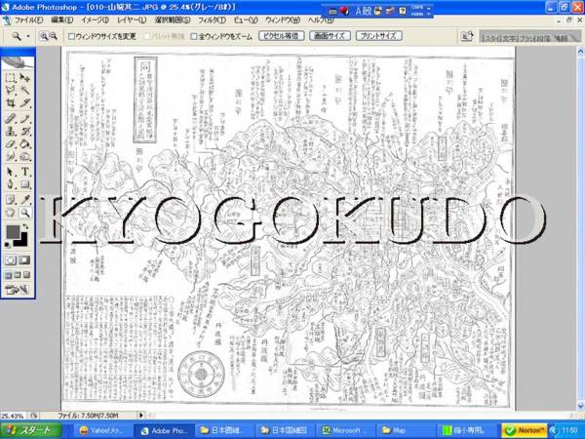Choose Zoom In mode in options bar
This screenshot has width=585, height=439.
[x=44, y=36]
